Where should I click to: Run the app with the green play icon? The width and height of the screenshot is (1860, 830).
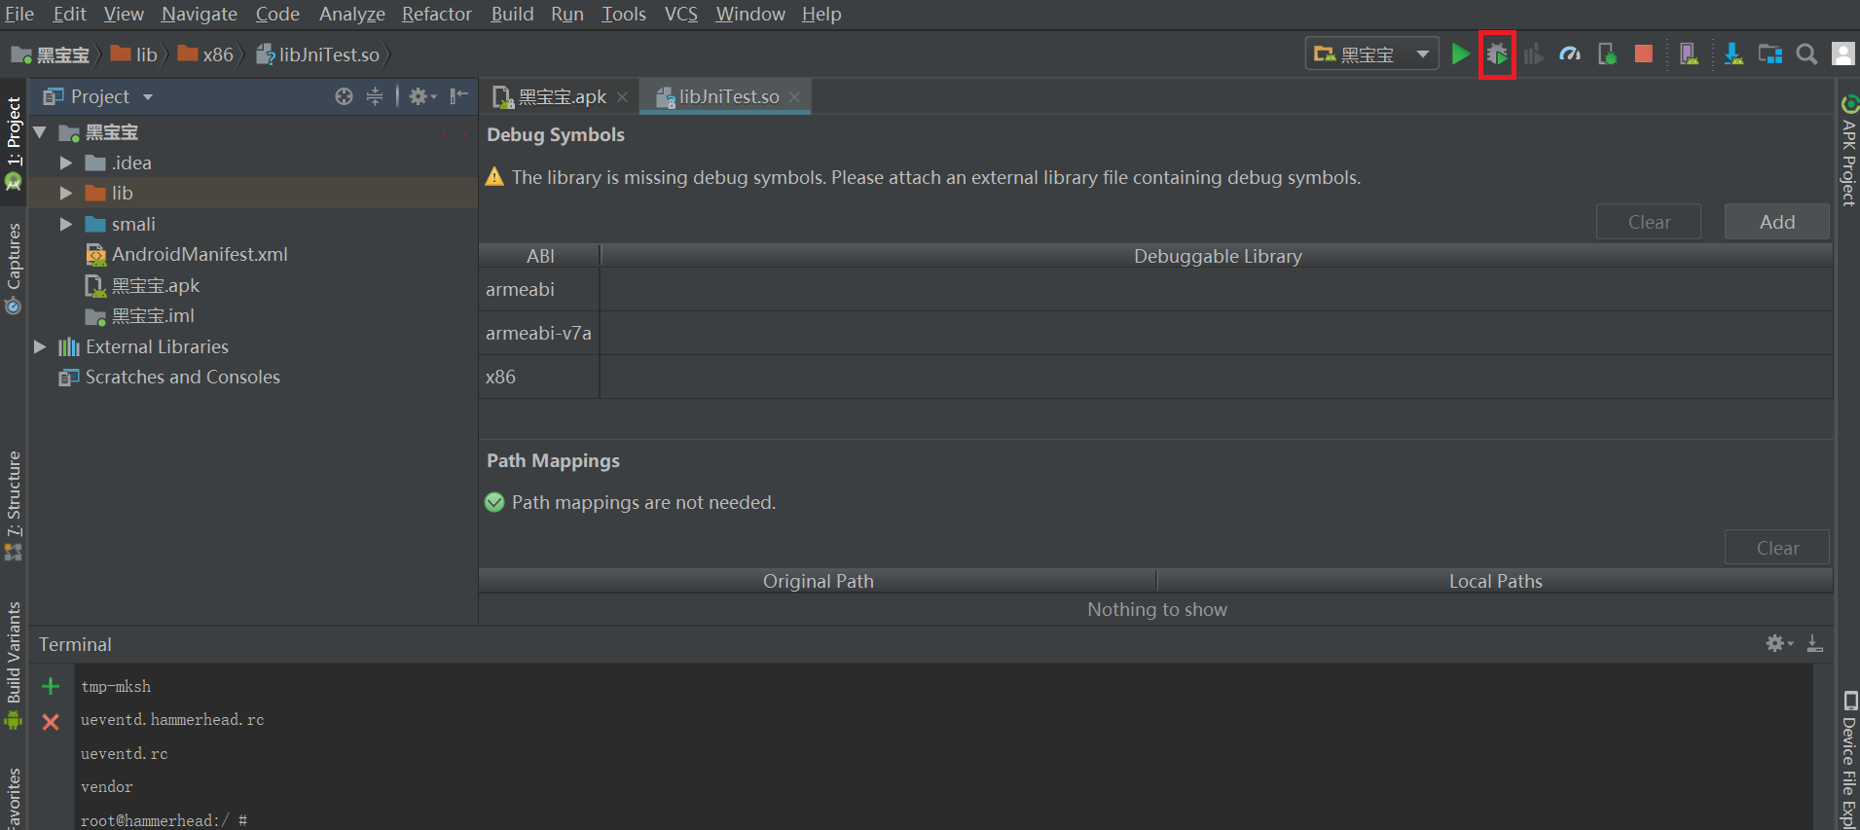1460,54
